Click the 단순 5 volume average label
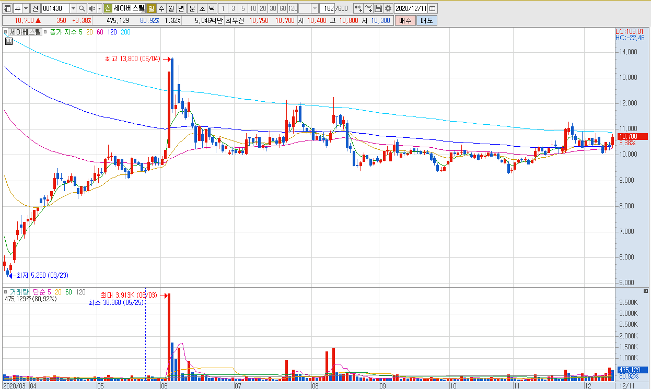The height and width of the screenshot is (389, 651). [41, 292]
